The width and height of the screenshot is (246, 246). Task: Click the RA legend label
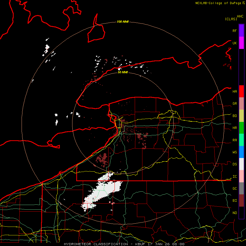tap(235, 140)
